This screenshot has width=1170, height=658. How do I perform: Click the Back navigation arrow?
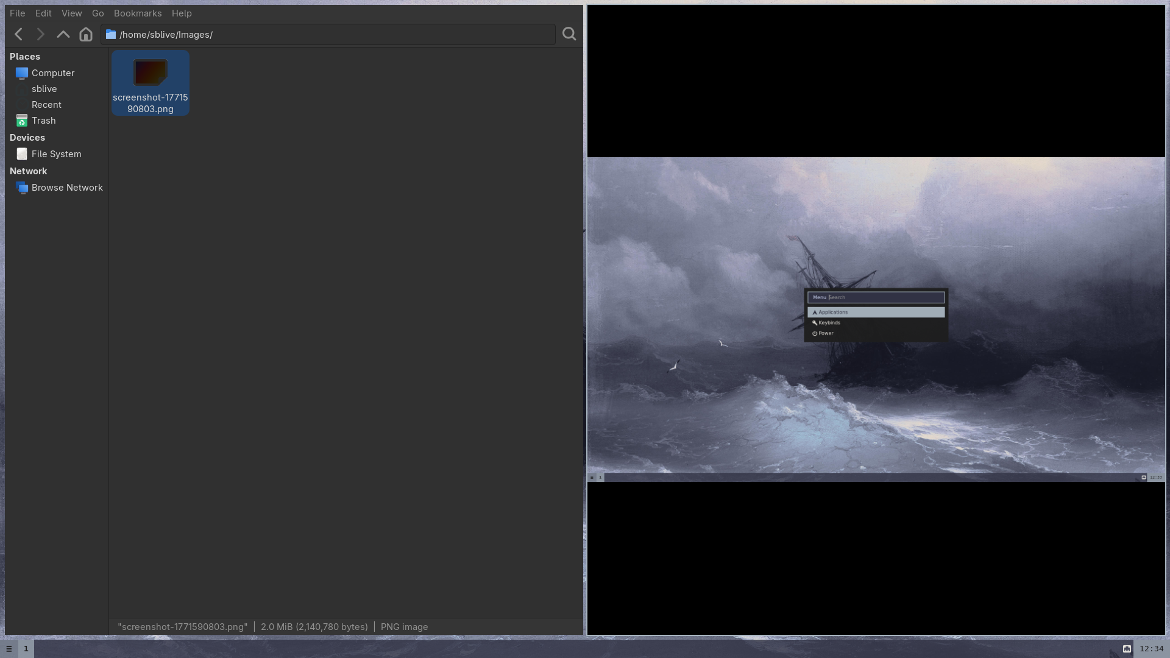tap(18, 35)
